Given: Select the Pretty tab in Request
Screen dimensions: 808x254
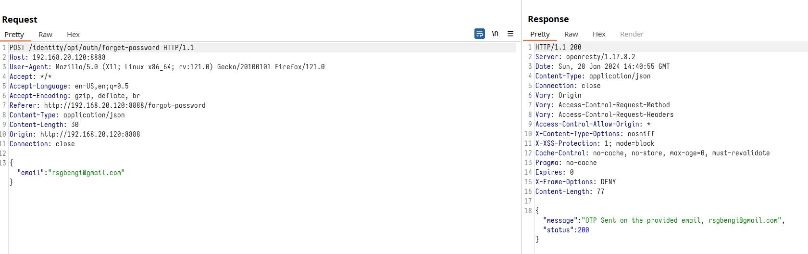Looking at the screenshot, I should [14, 35].
